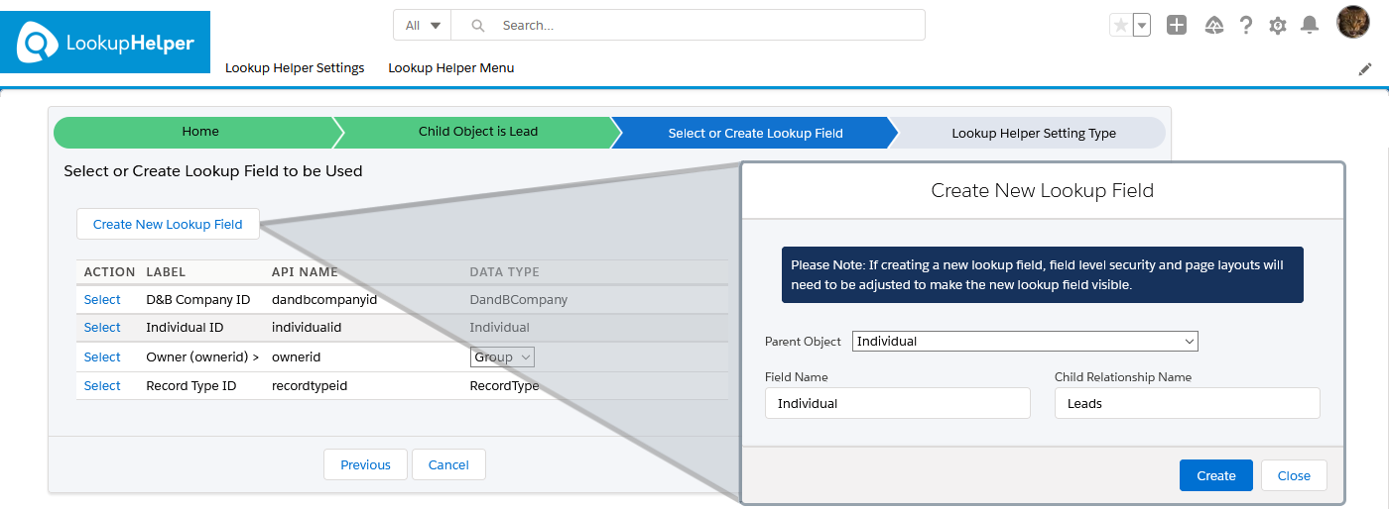Select the D&B Company ID row
Image resolution: width=1389 pixels, height=509 pixels.
click(102, 299)
